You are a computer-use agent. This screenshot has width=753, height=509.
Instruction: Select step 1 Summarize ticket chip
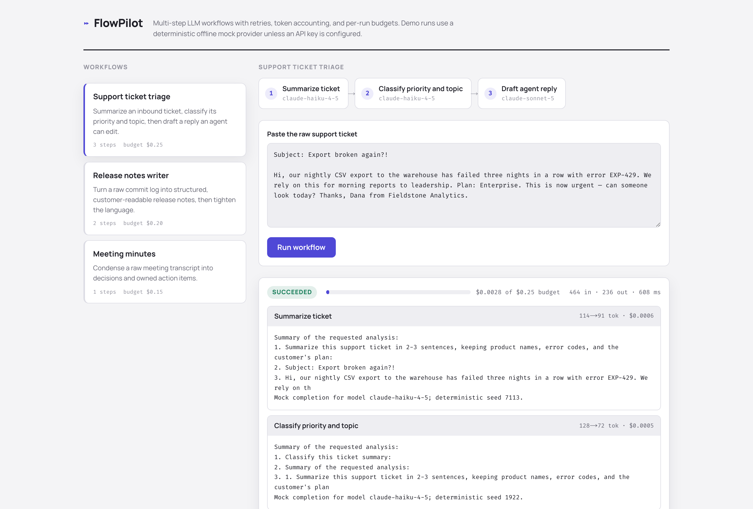[x=303, y=93]
